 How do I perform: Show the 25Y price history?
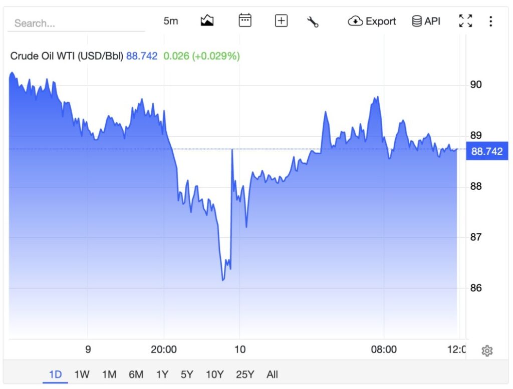click(x=244, y=374)
